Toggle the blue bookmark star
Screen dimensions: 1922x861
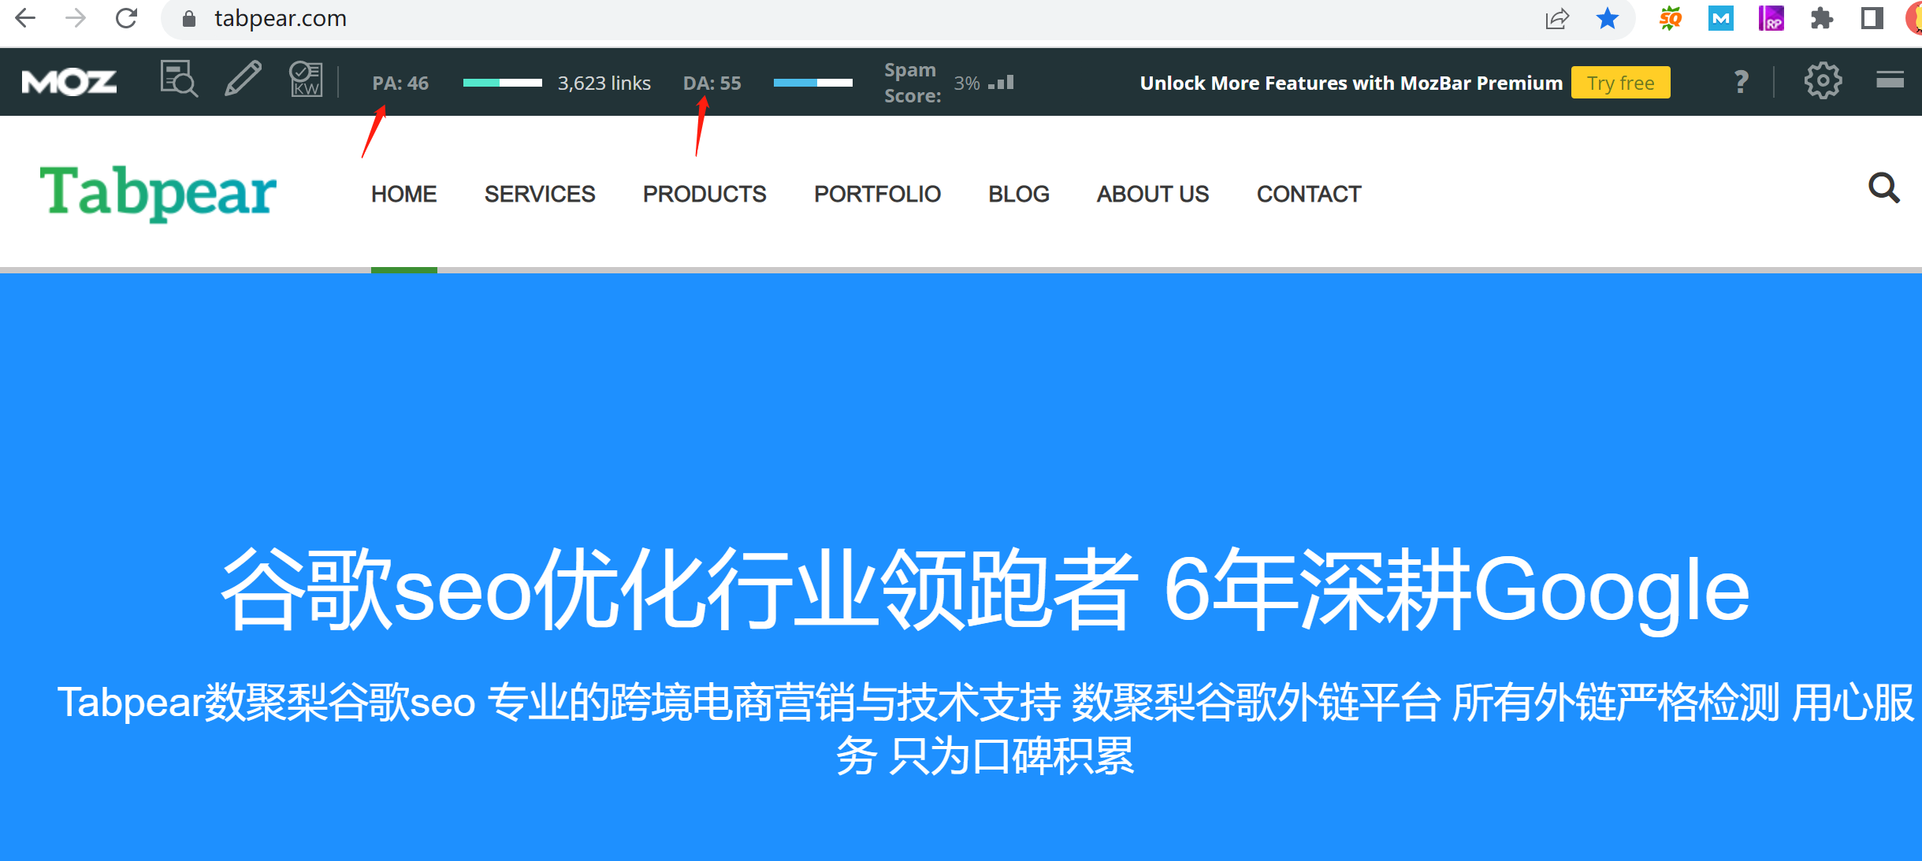point(1608,18)
